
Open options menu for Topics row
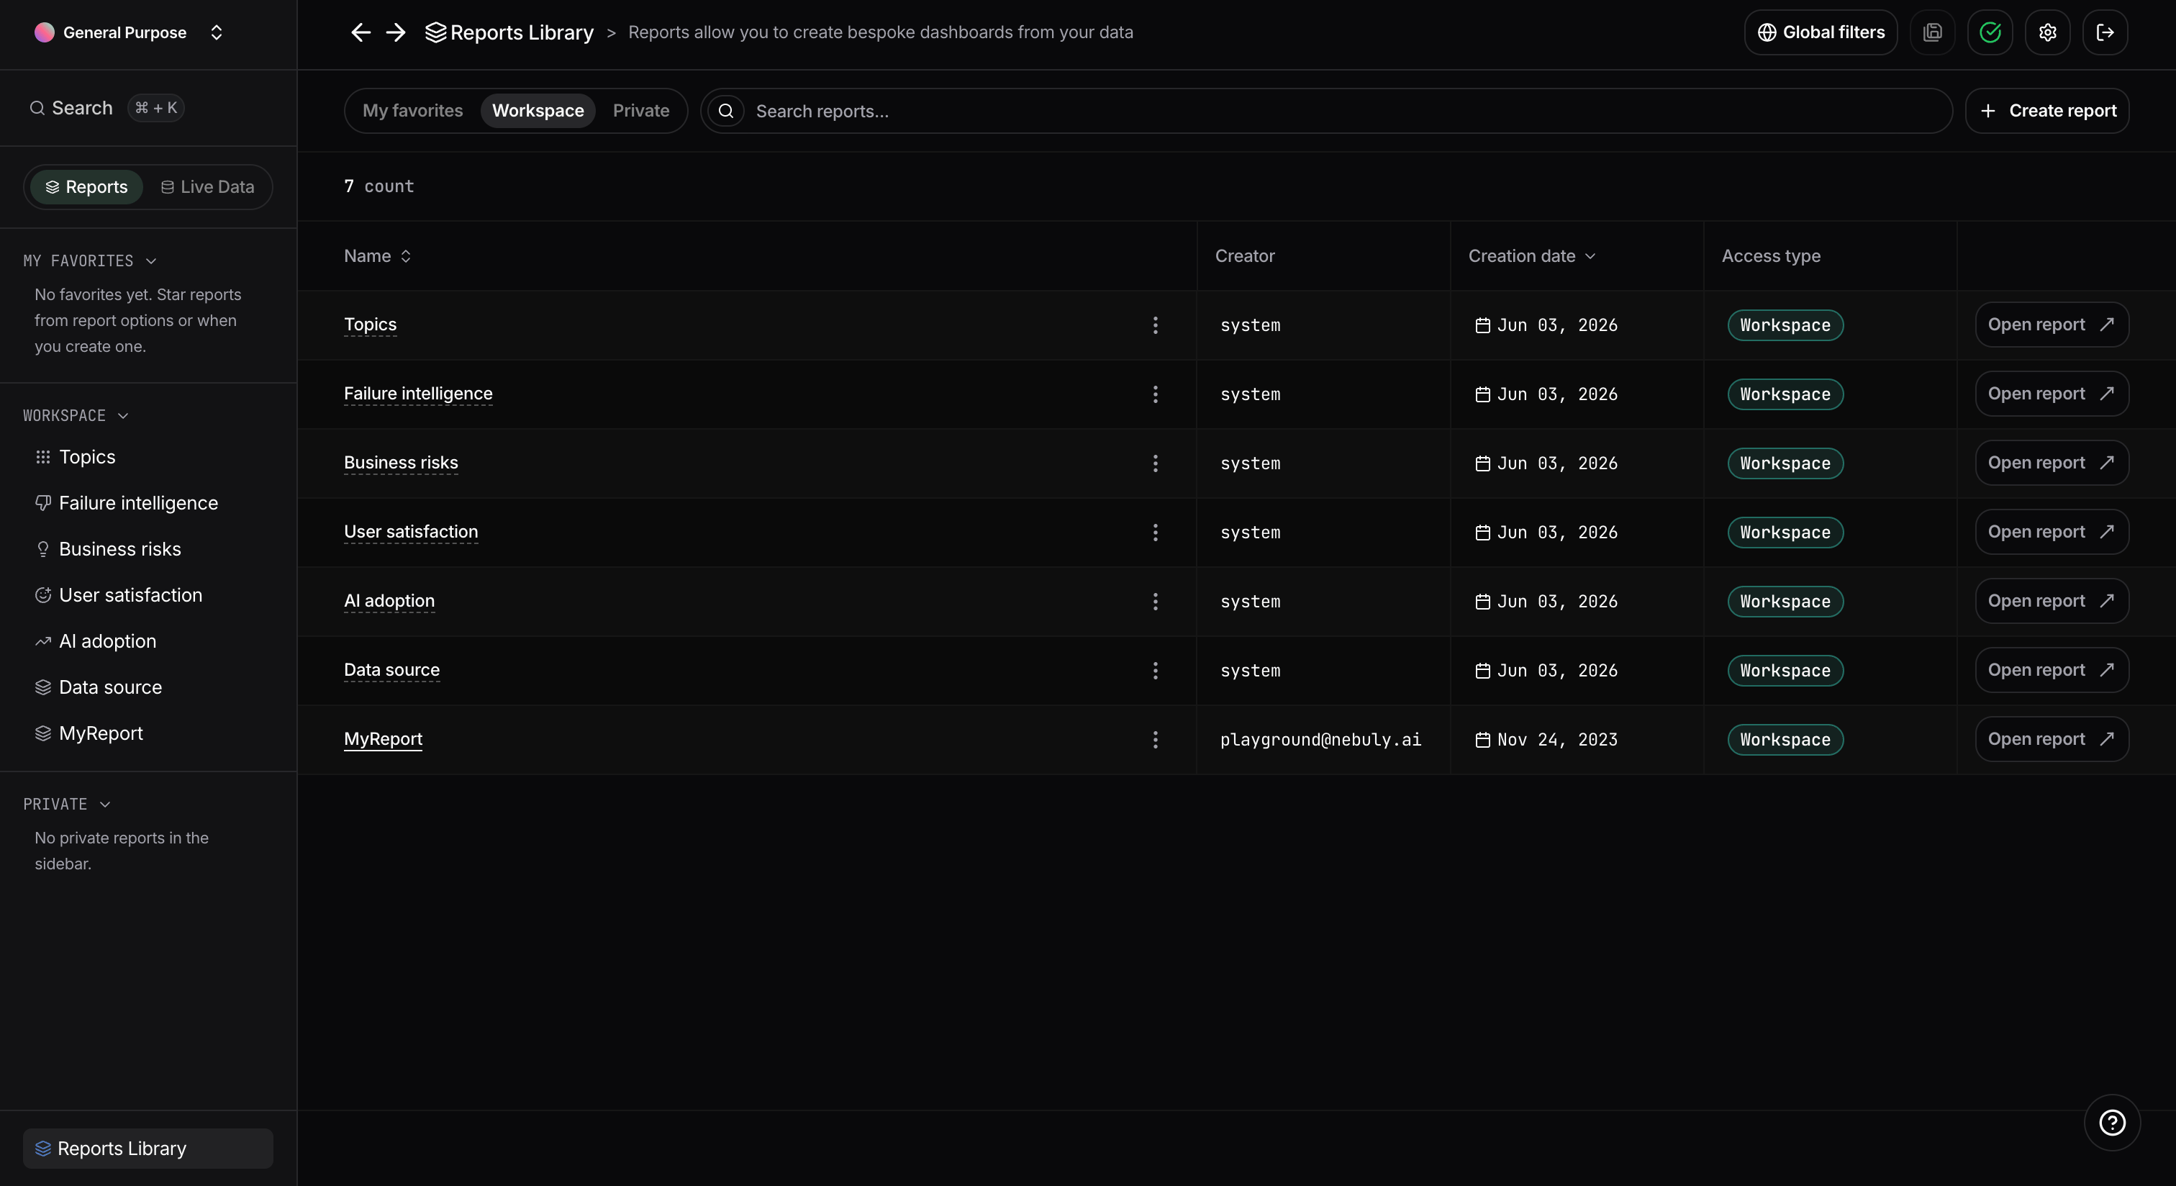point(1155,325)
